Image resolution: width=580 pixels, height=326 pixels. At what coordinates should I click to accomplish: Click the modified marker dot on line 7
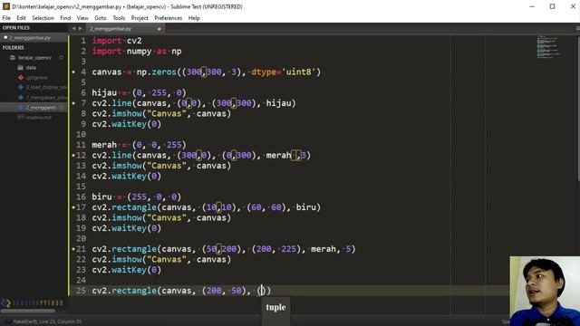[x=73, y=103]
